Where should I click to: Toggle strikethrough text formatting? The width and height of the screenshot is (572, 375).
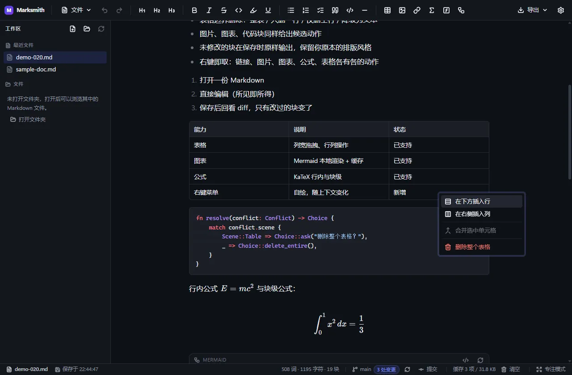coord(224,10)
